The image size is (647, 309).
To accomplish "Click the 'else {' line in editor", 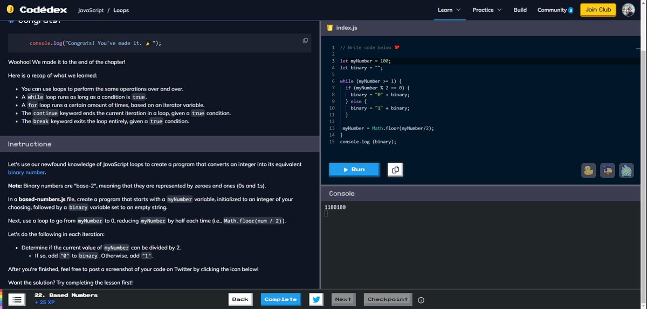I will click(356, 101).
